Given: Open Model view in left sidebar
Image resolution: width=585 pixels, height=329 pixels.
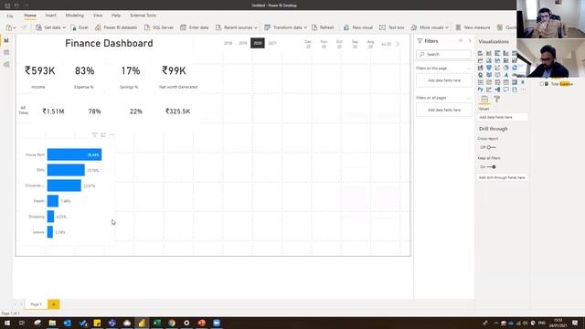Looking at the screenshot, I should (6, 65).
